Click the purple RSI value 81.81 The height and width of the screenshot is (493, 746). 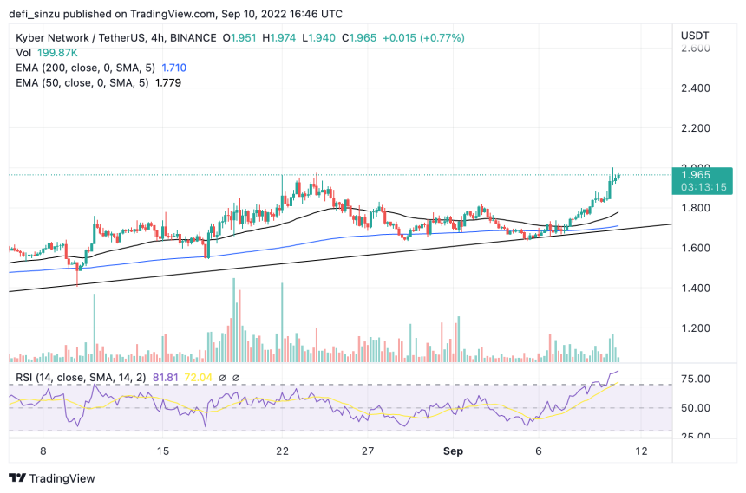[x=167, y=379]
